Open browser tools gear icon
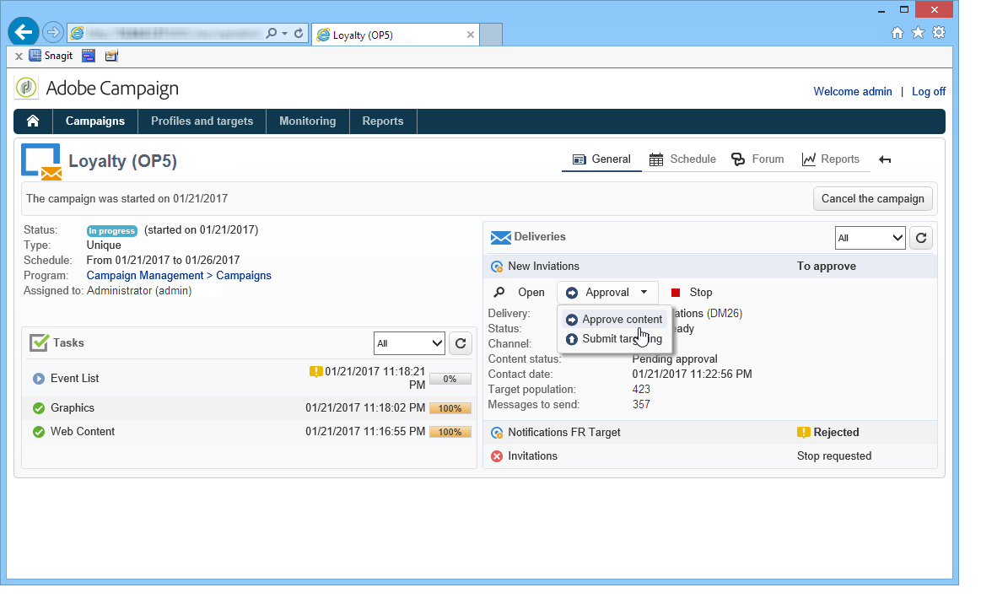Screen dimensions: 981x609 (x=939, y=33)
